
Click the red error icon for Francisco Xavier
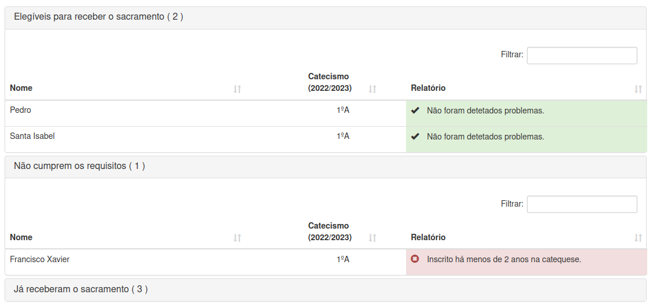click(415, 259)
